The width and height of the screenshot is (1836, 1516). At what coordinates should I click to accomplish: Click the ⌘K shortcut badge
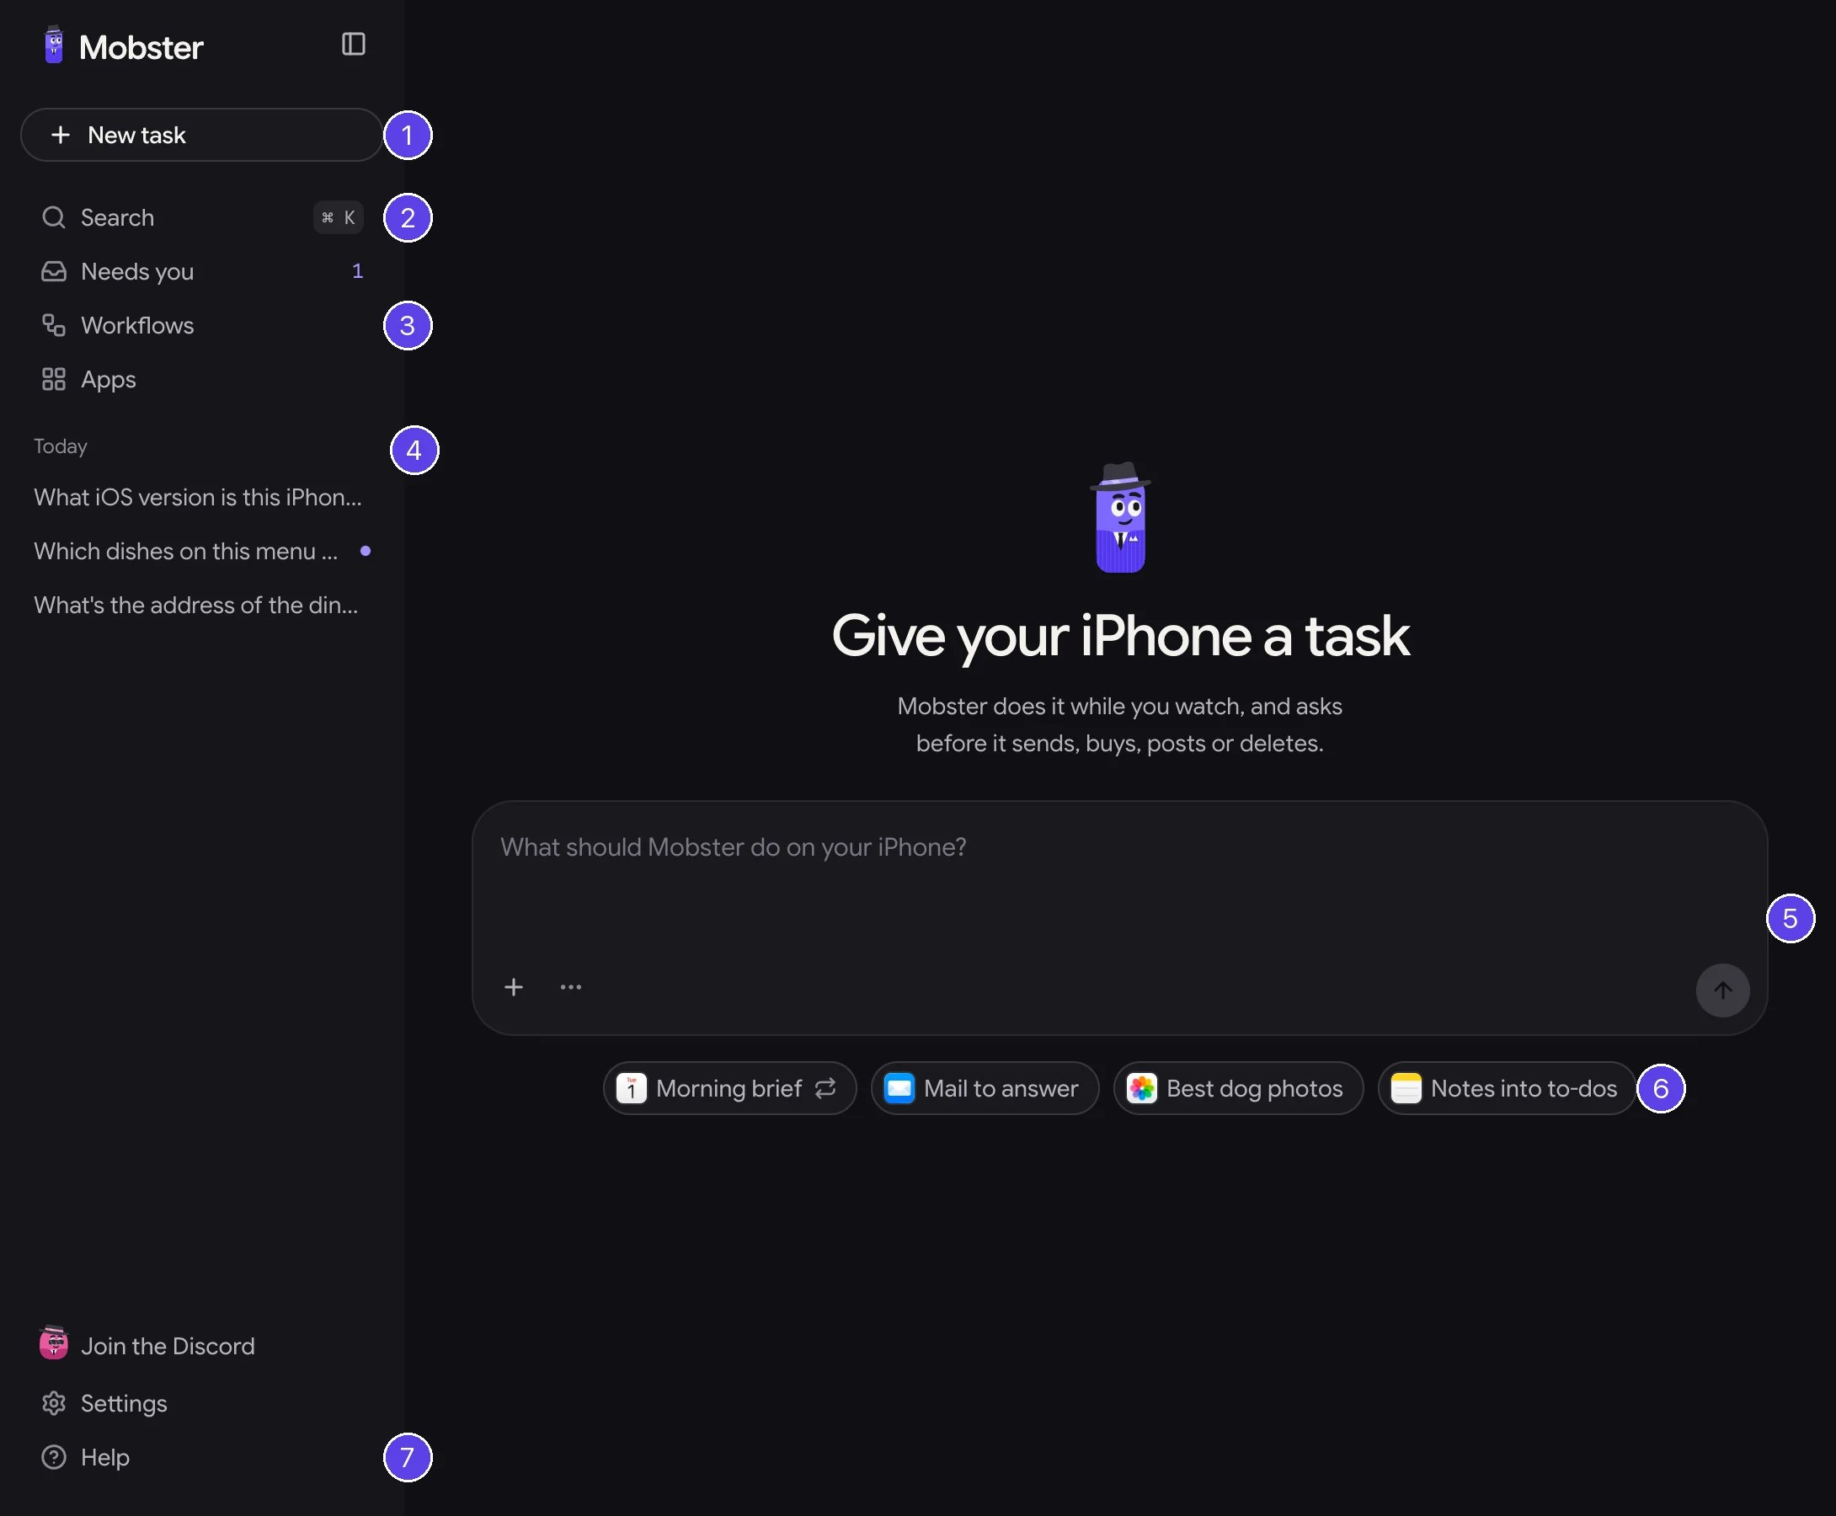(x=338, y=217)
